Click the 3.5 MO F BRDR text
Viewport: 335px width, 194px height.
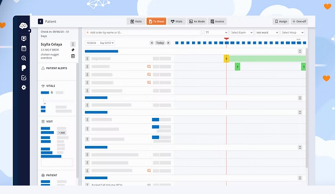[x=50, y=50]
